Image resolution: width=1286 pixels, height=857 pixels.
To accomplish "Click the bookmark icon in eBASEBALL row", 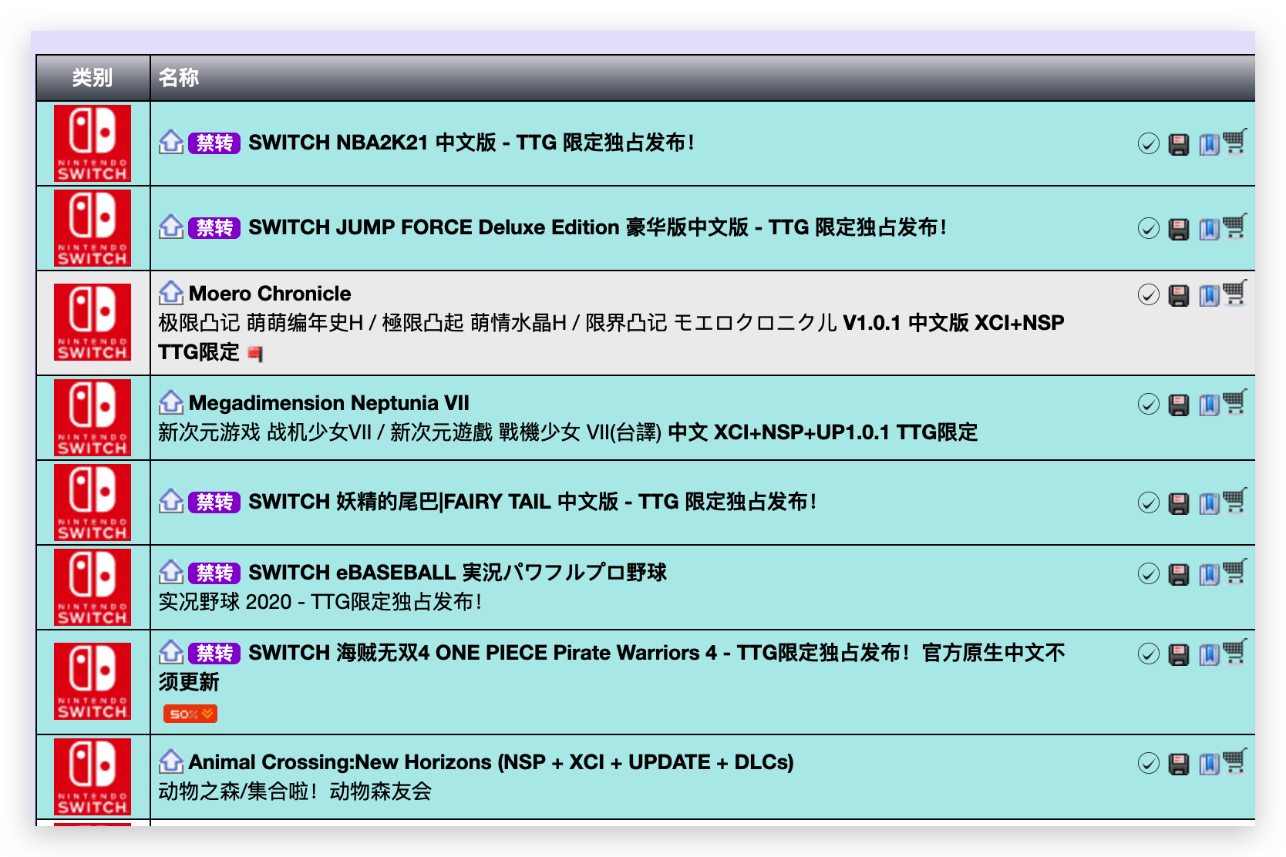I will pos(1209,574).
